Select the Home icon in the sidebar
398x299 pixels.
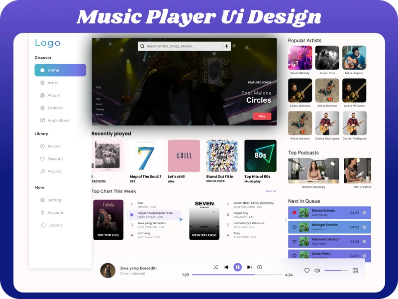pyautogui.click(x=42, y=70)
